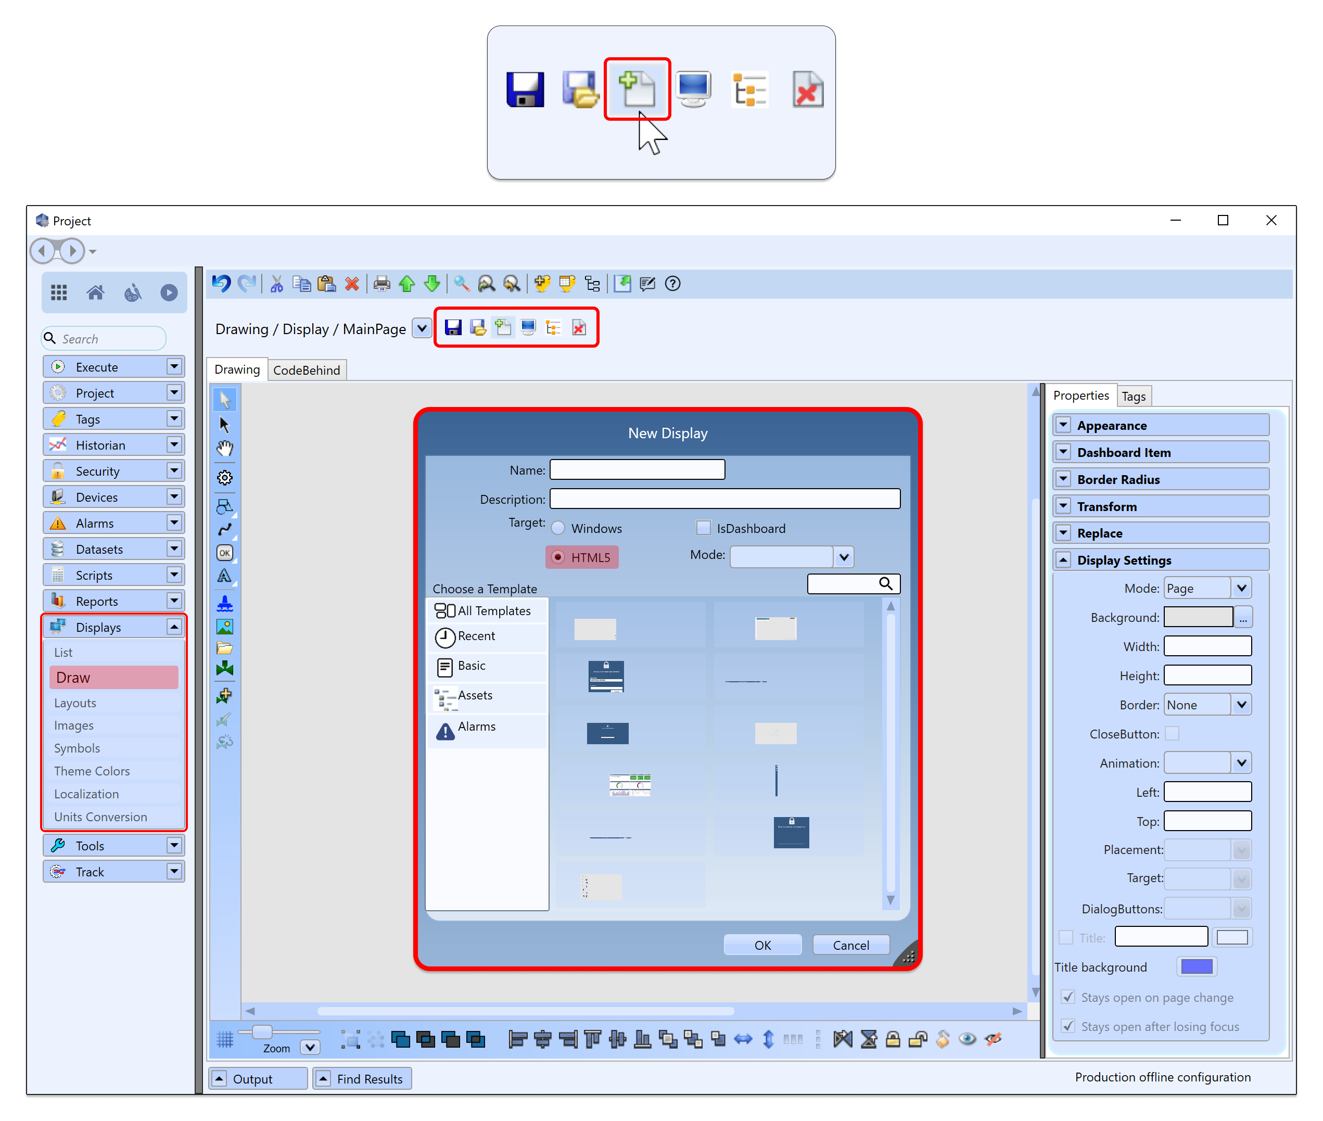1323x1121 pixels.
Task: Click the Undo arrow in the toolbar
Action: pyautogui.click(x=221, y=284)
